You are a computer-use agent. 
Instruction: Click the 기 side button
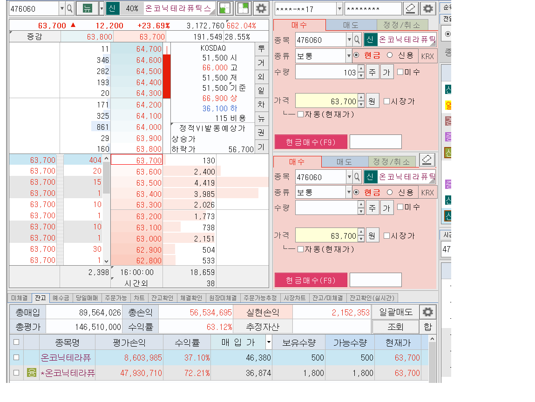click(x=261, y=147)
